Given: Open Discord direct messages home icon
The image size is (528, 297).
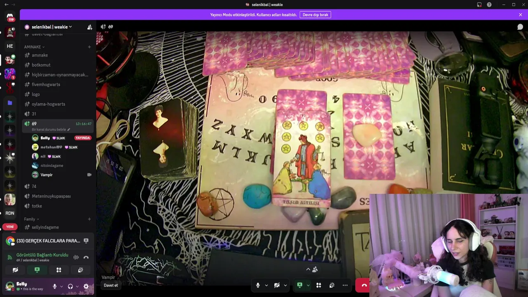Looking at the screenshot, I should pos(10,17).
